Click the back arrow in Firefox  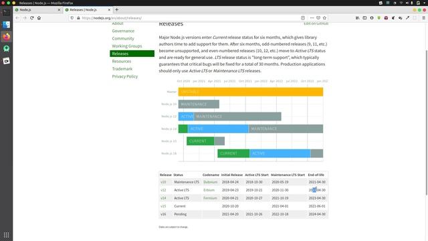click(17, 18)
